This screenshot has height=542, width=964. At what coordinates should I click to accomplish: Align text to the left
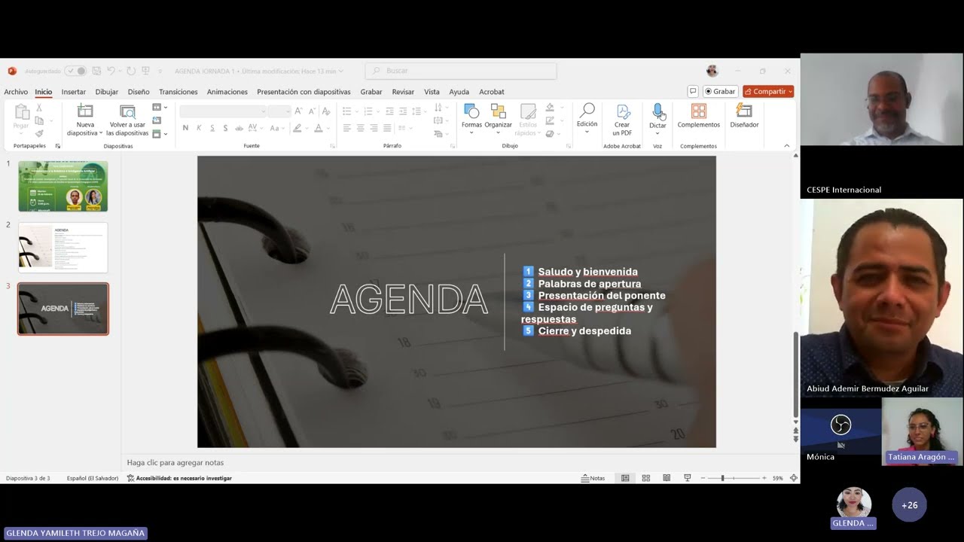pos(347,128)
